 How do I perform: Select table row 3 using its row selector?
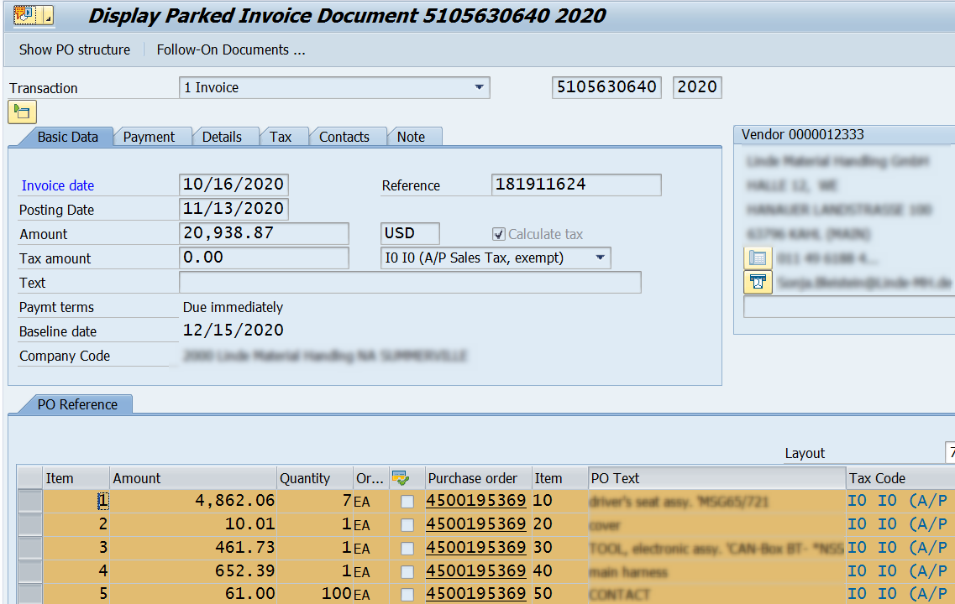point(30,548)
